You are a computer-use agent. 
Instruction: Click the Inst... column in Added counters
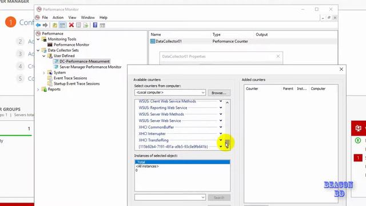[301, 89]
